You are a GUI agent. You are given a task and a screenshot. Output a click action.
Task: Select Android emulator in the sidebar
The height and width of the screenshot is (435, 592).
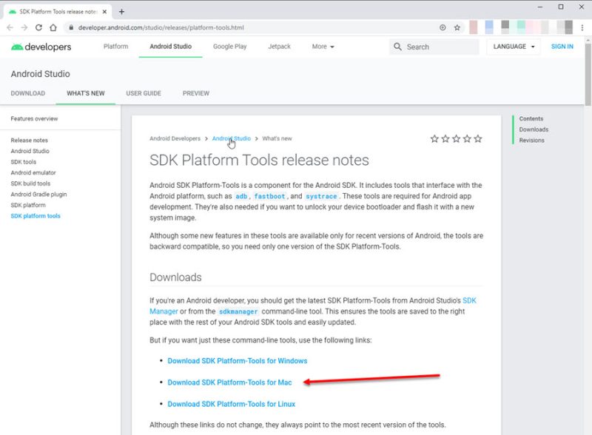33,172
